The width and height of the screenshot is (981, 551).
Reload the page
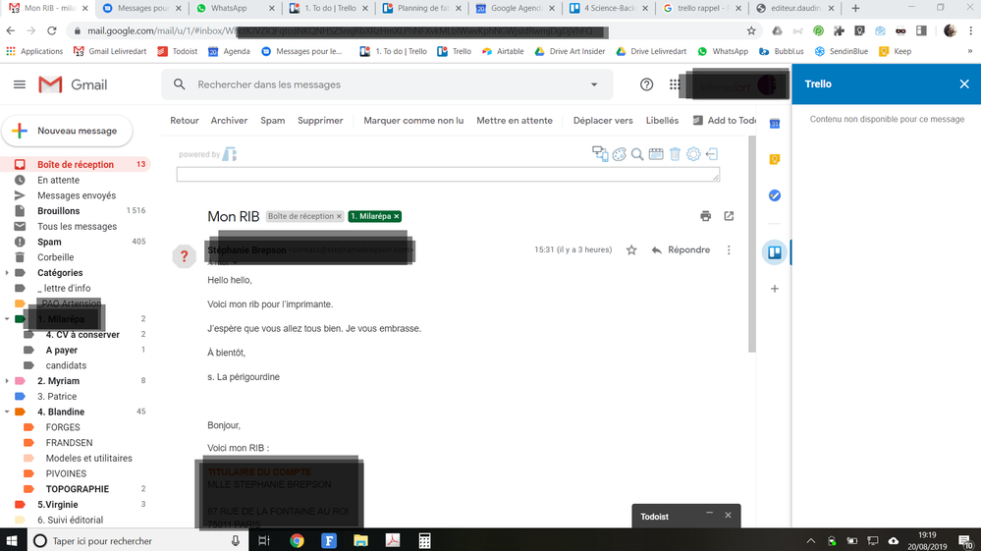(52, 30)
